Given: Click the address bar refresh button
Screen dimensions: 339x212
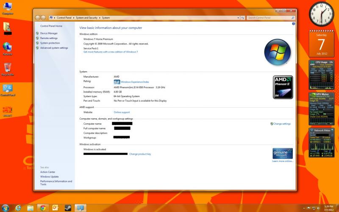Looking at the screenshot, I should click(x=242, y=18).
